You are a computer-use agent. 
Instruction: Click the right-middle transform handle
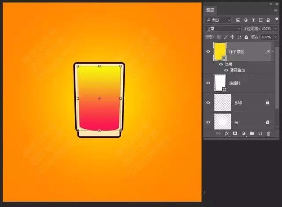tap(120, 98)
